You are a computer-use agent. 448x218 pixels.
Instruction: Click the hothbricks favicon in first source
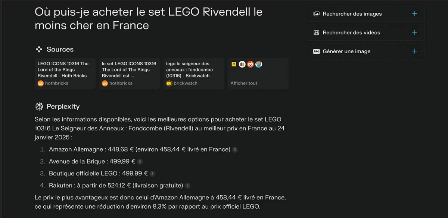(41, 83)
